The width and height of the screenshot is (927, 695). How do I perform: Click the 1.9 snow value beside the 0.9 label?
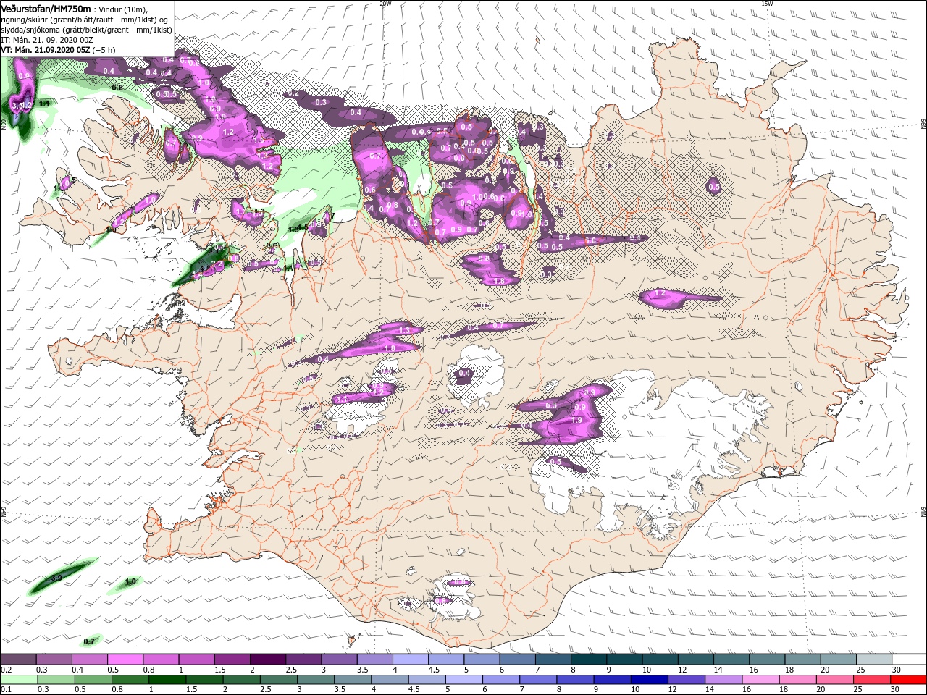point(577,420)
